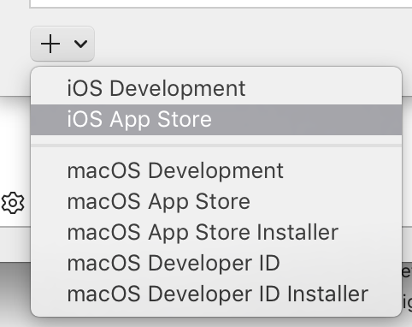The width and height of the screenshot is (412, 327).
Task: Add a Mac App Store installer package certificate
Action: (216, 232)
